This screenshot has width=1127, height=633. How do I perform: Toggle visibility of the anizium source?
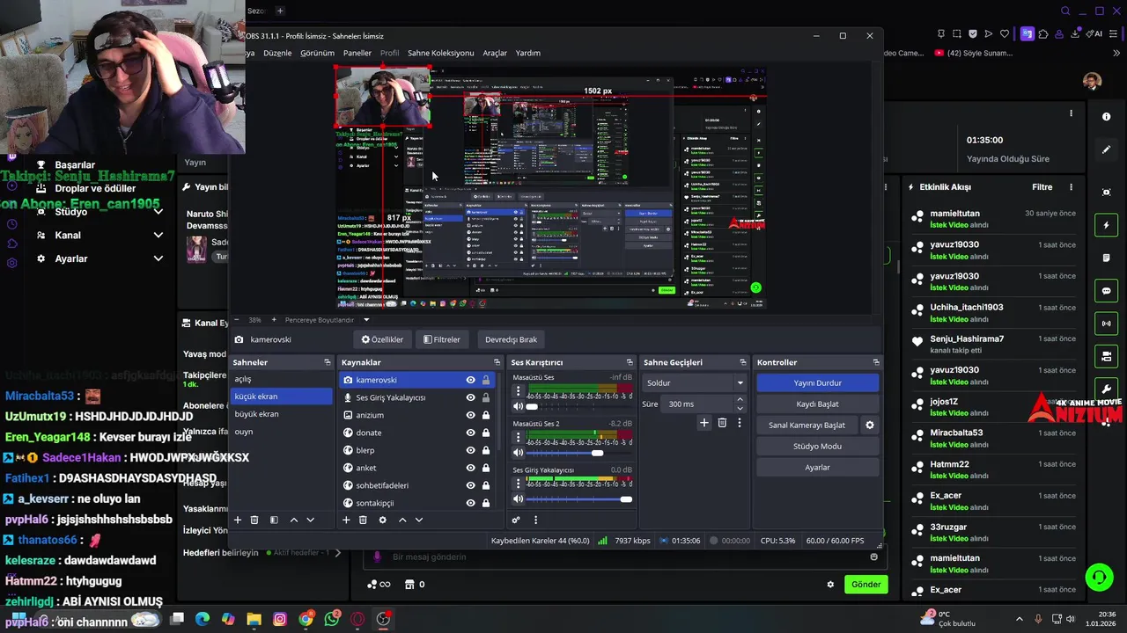(470, 415)
